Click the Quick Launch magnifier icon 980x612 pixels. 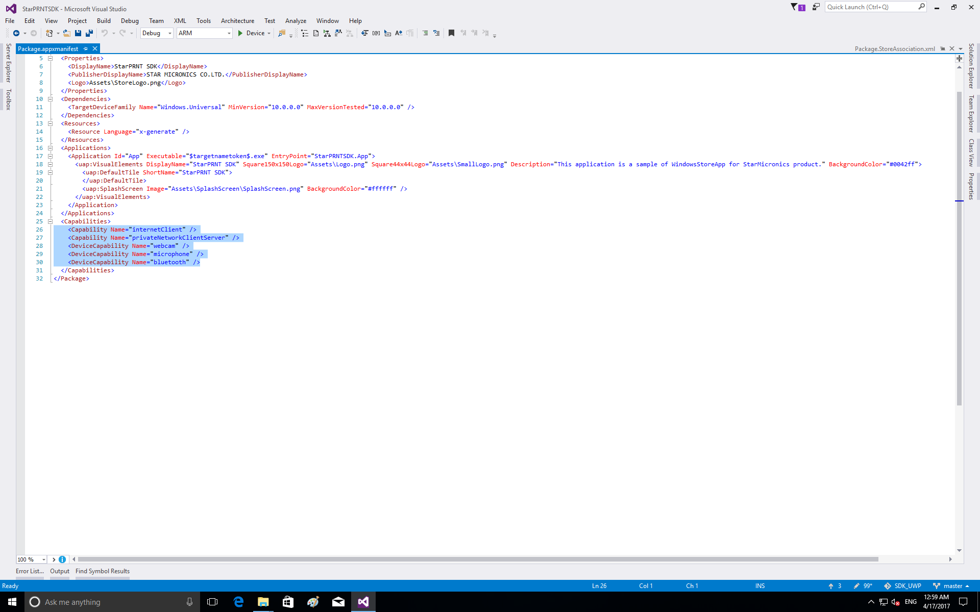click(x=921, y=7)
